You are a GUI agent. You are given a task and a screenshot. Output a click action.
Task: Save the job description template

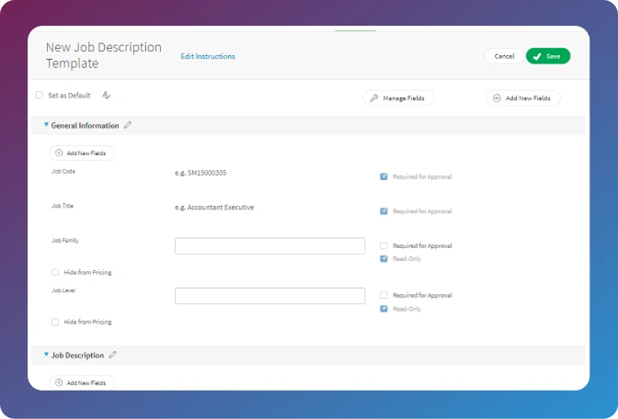click(548, 56)
